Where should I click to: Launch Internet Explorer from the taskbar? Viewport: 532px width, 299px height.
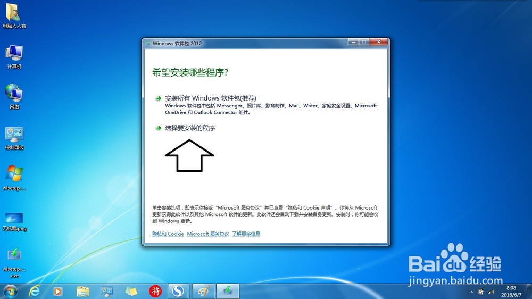(x=35, y=291)
